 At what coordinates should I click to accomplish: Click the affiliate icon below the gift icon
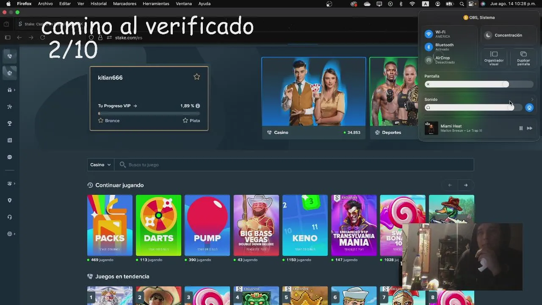pos(9,107)
